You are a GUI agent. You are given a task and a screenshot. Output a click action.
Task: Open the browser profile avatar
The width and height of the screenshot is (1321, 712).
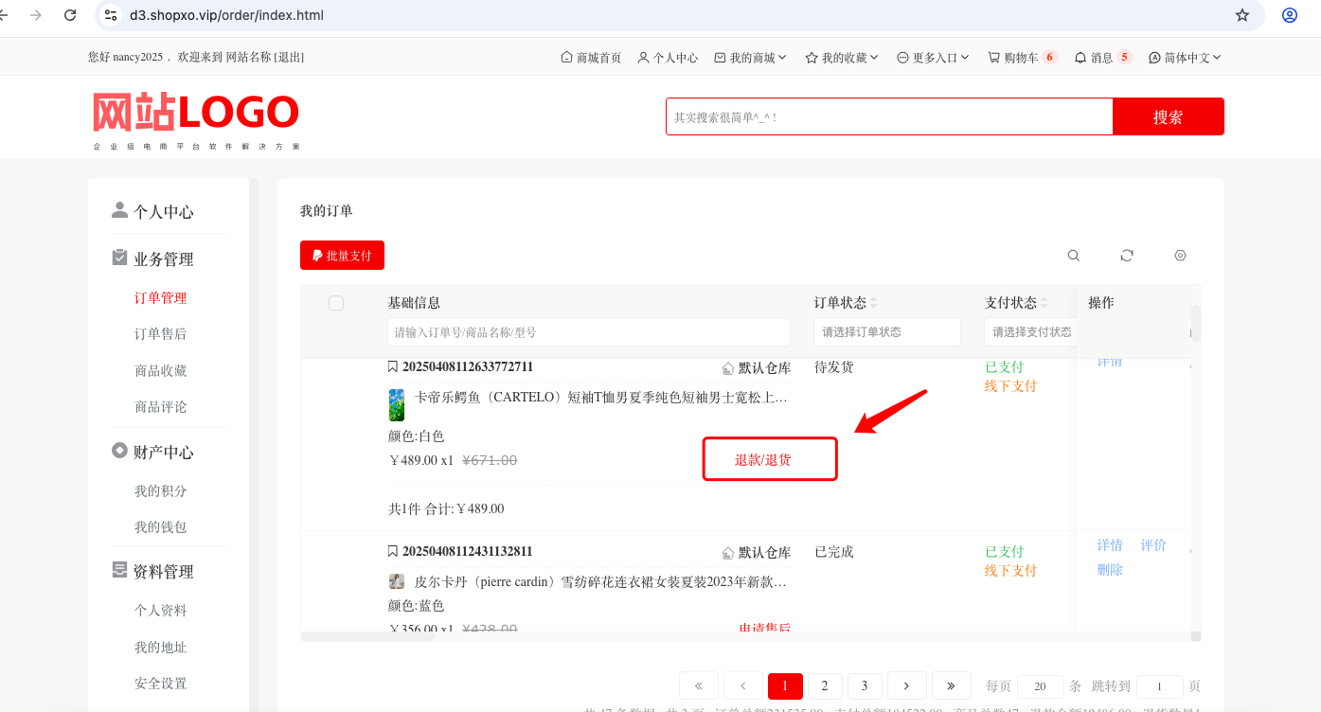pyautogui.click(x=1290, y=15)
